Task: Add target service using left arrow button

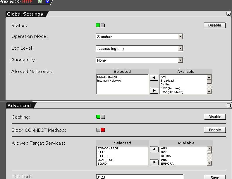Action: click(154, 149)
